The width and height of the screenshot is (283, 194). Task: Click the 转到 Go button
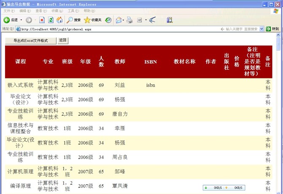point(272,29)
